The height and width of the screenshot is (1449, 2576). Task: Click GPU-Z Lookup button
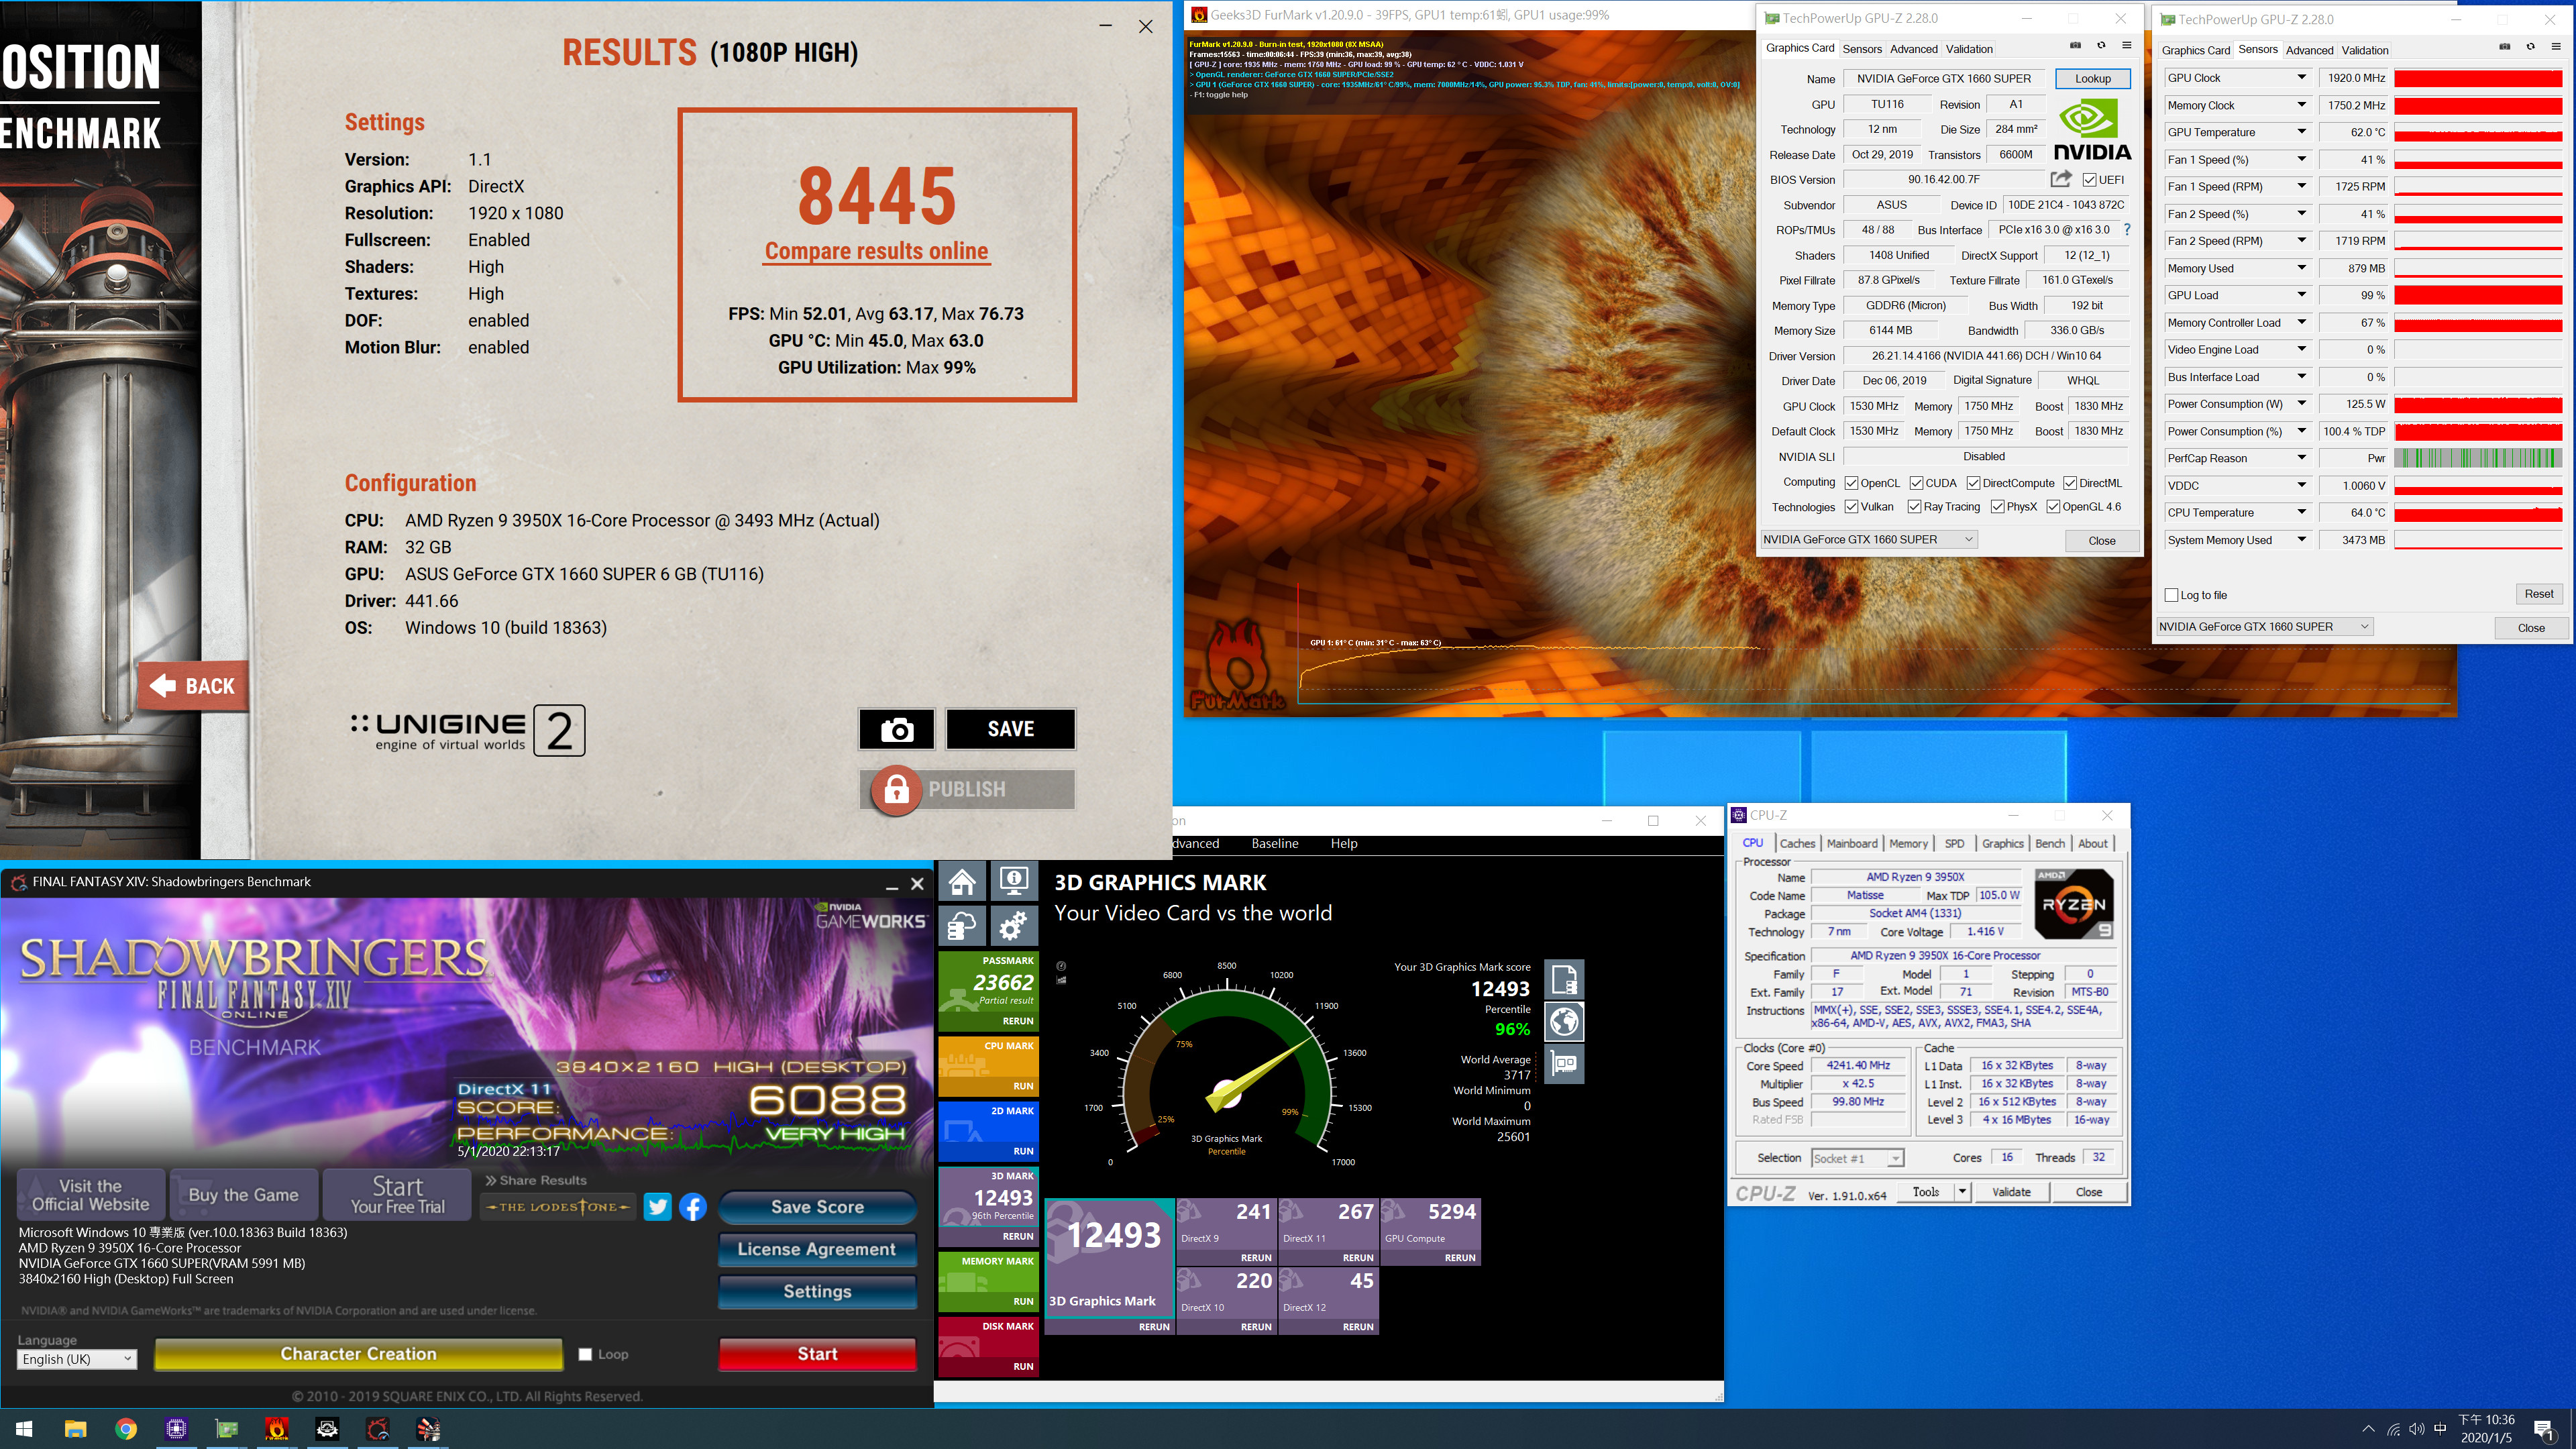[2092, 79]
